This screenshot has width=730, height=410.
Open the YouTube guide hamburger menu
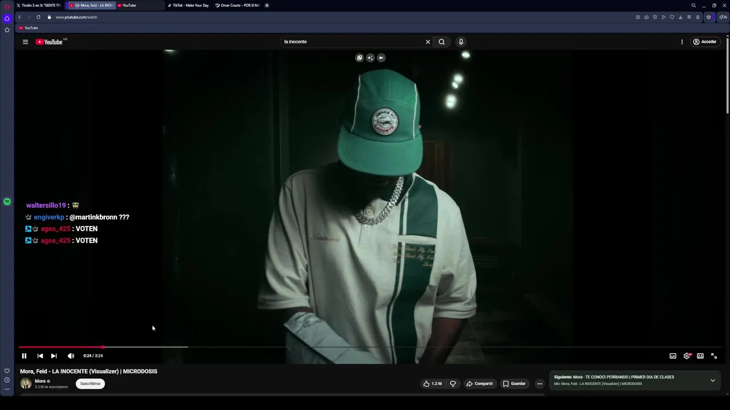(25, 42)
